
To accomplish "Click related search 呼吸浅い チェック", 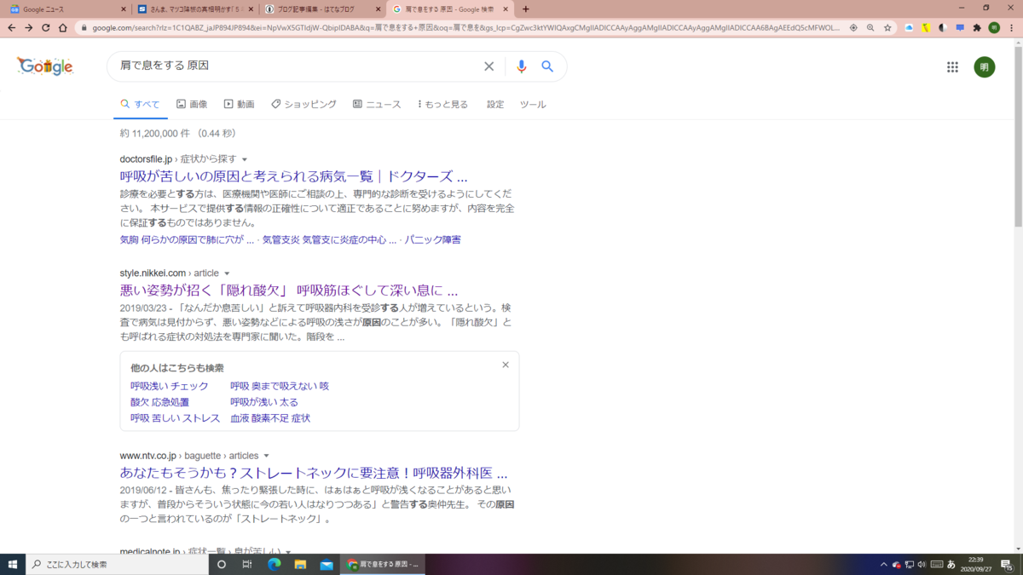I will pos(170,386).
